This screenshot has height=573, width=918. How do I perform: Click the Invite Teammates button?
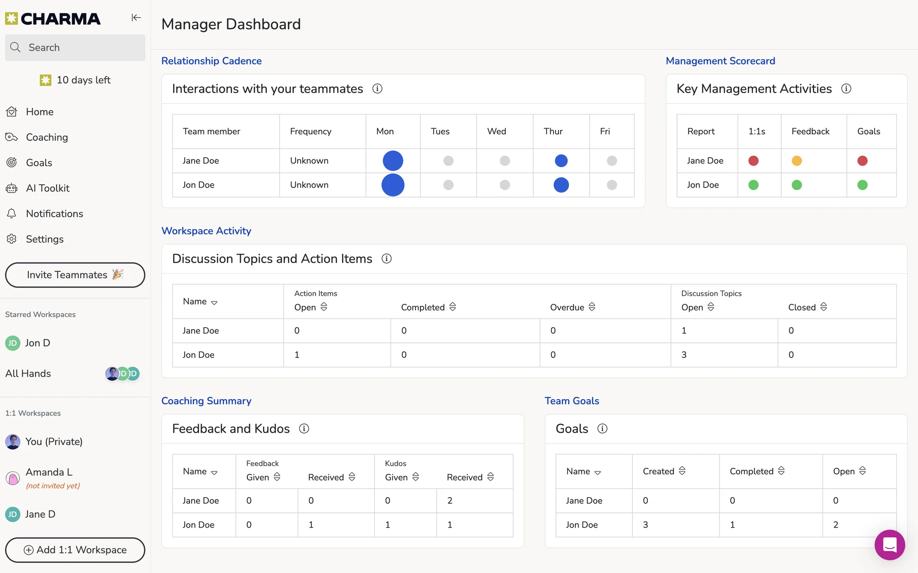click(75, 275)
